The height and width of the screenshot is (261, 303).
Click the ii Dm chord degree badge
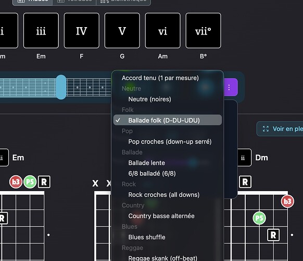tap(244, 158)
